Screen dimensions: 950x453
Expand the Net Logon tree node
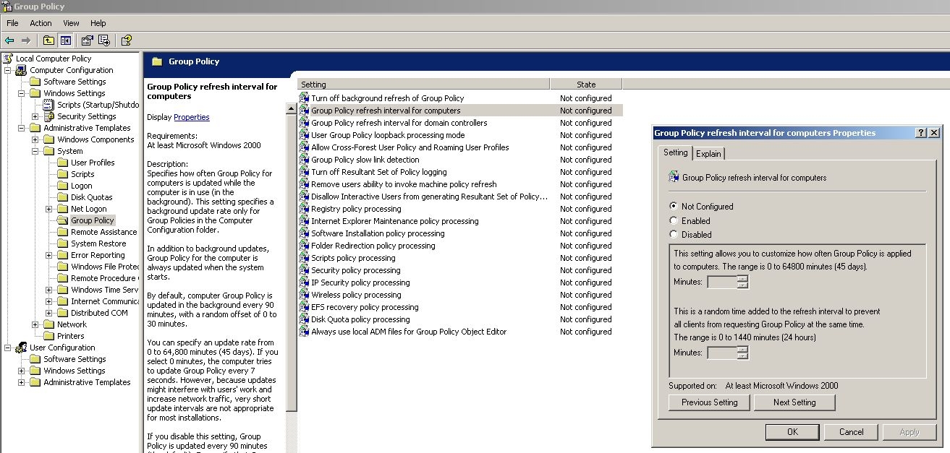[49, 209]
